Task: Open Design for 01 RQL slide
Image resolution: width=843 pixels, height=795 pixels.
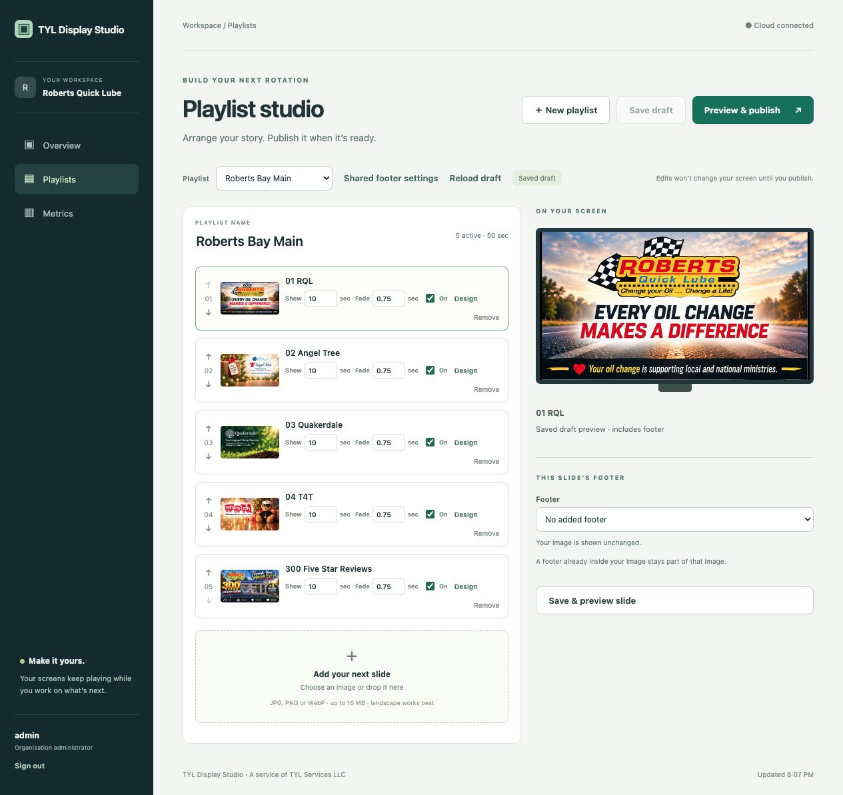Action: (x=466, y=299)
